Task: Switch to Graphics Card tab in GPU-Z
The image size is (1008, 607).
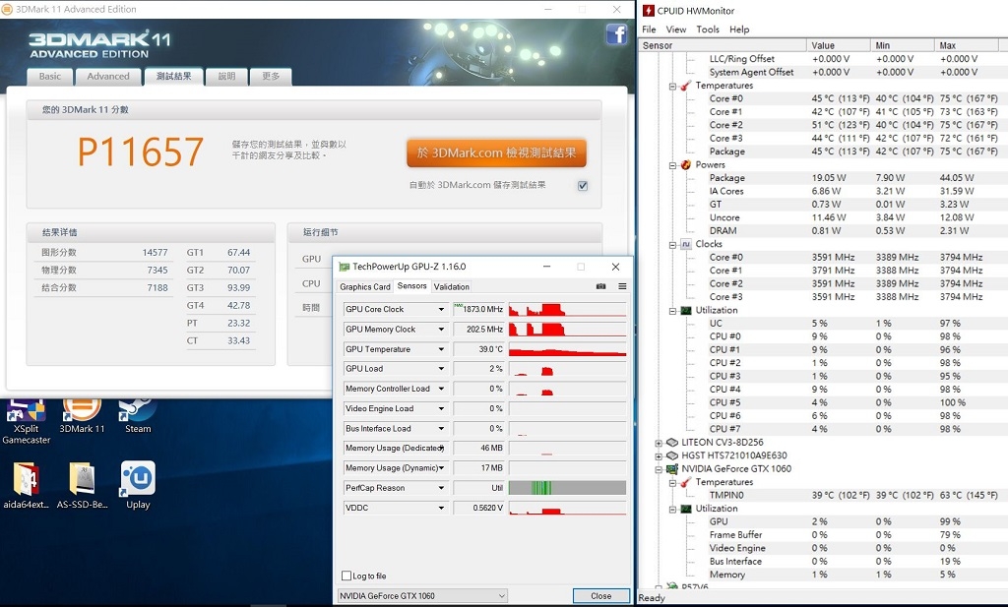Action: pyautogui.click(x=365, y=286)
